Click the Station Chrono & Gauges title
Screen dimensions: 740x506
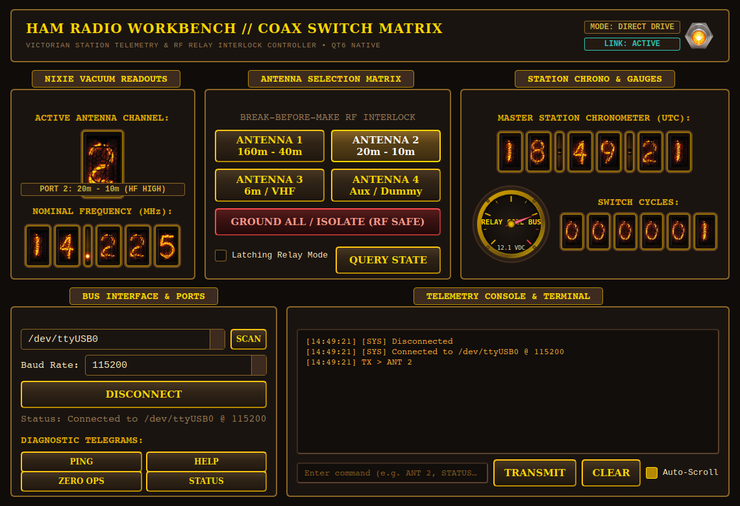click(x=595, y=78)
